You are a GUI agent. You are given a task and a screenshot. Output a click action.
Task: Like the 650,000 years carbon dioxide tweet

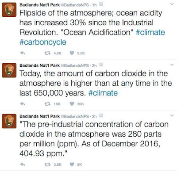point(72,104)
